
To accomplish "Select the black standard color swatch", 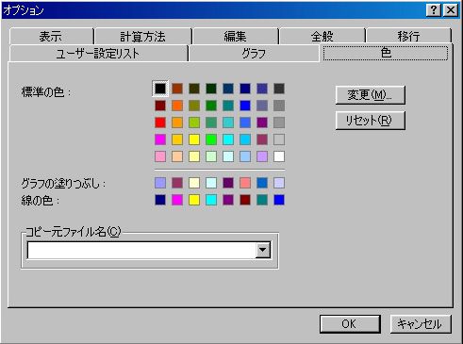I will pos(160,89).
